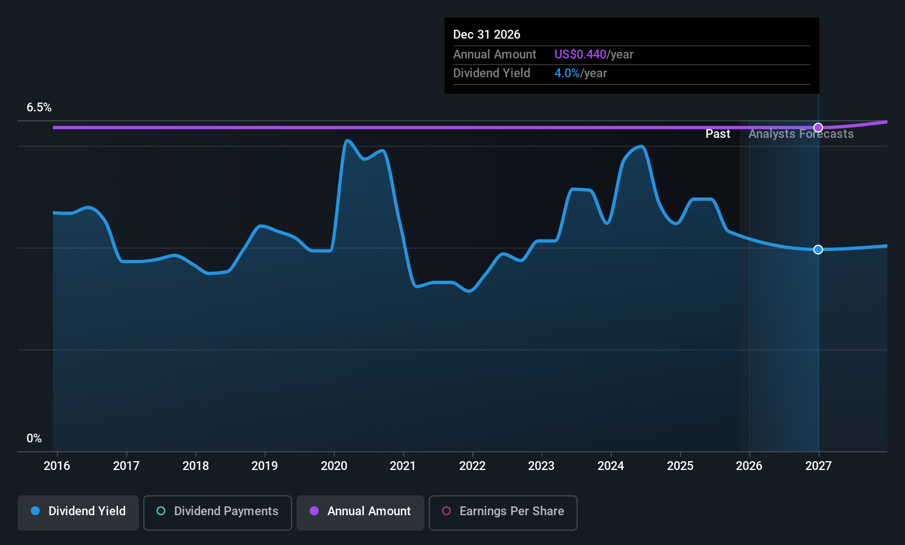The width and height of the screenshot is (905, 545).
Task: Click the 2027 label on the time axis
Action: point(818,466)
